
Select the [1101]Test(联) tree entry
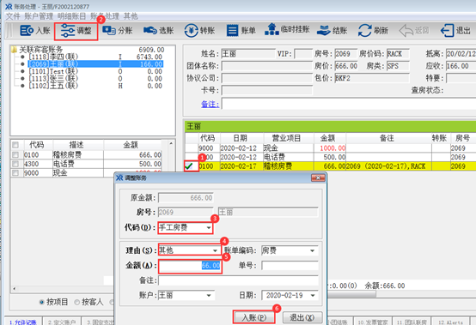[x=53, y=71]
